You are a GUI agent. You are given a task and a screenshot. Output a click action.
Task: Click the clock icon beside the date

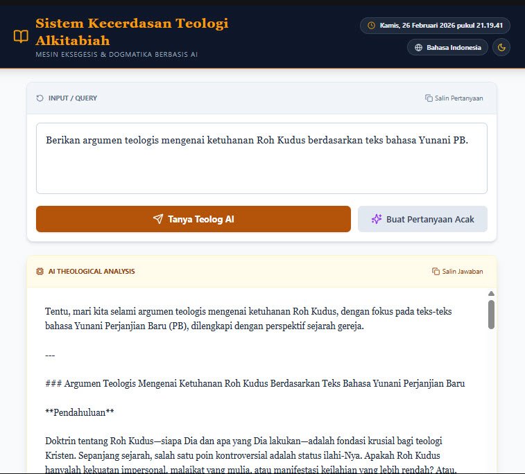coord(371,26)
